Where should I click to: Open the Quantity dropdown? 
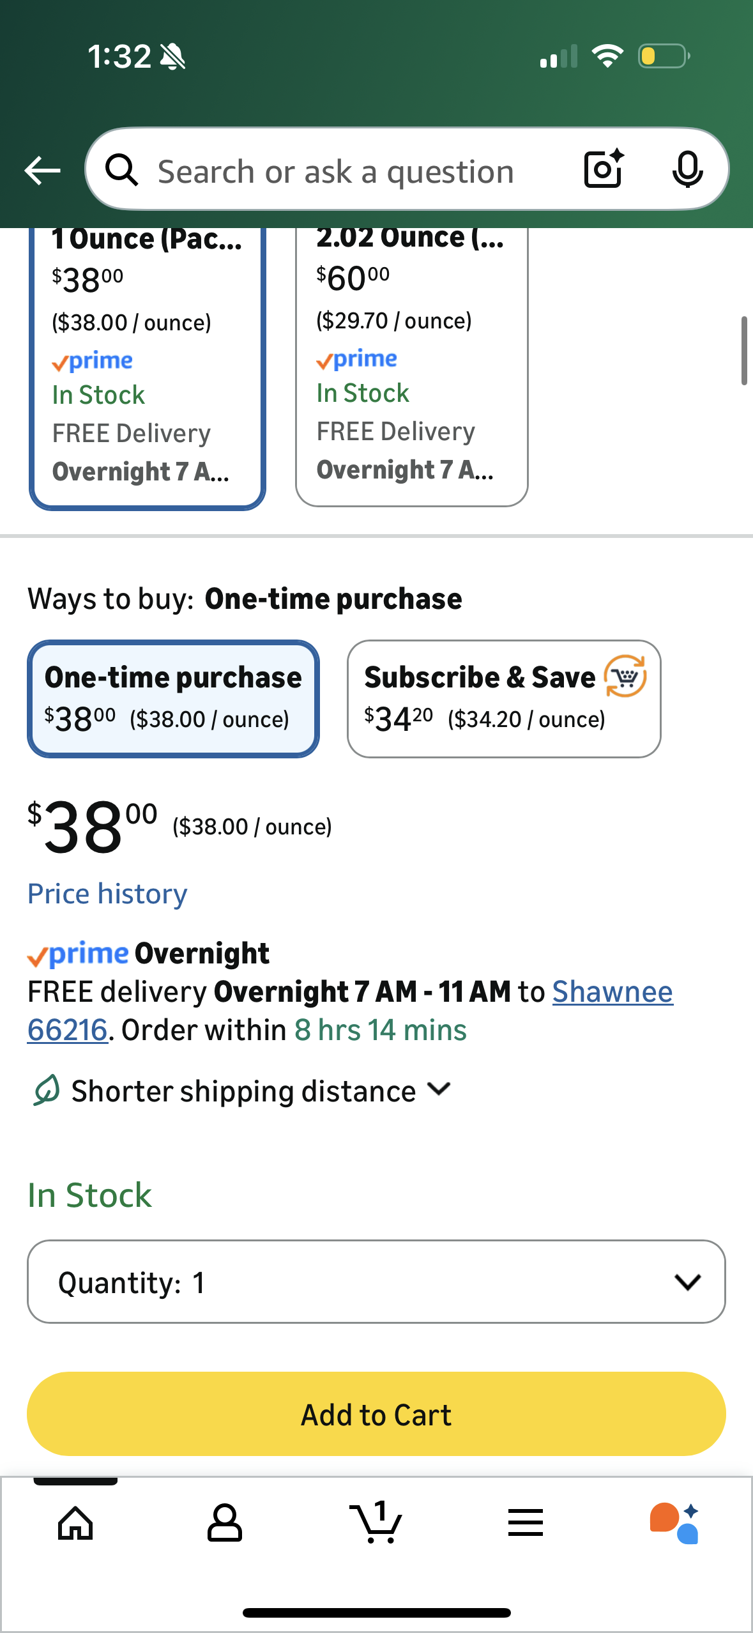(x=376, y=1282)
